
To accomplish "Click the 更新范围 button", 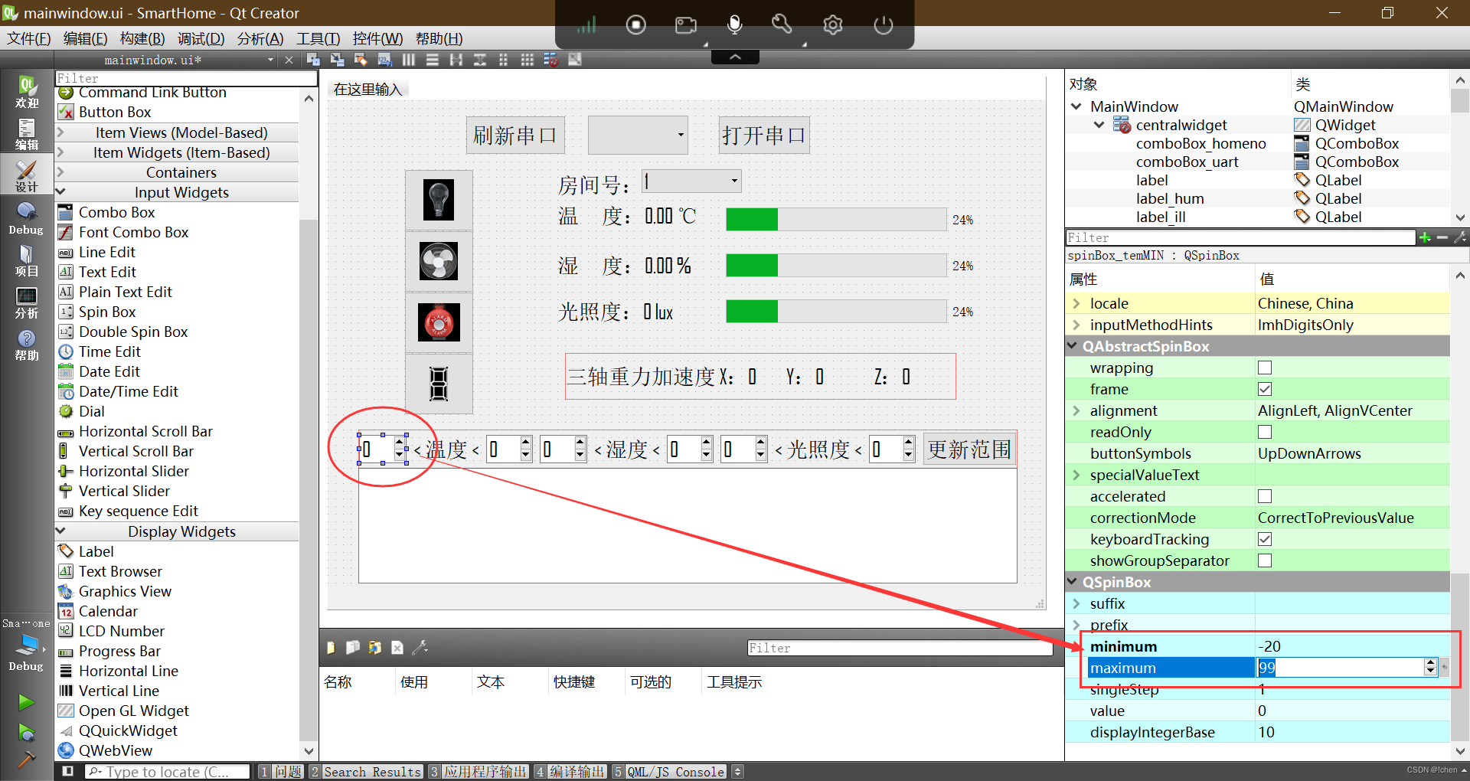I will pos(969,449).
